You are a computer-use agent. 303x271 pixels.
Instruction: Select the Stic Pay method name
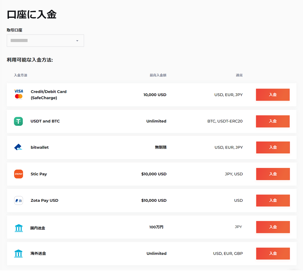(x=39, y=174)
